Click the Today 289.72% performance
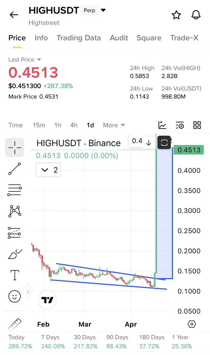The image size is (210, 355). pos(20,342)
